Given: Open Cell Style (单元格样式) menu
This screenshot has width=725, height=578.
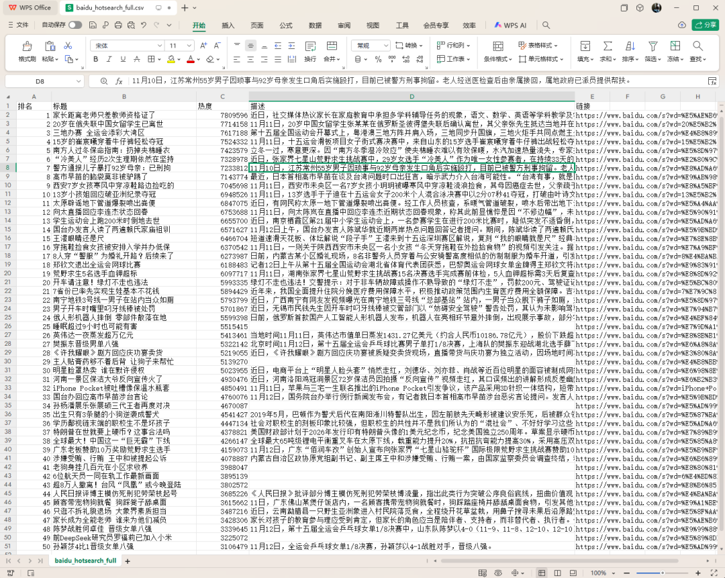Looking at the screenshot, I should pos(541,59).
